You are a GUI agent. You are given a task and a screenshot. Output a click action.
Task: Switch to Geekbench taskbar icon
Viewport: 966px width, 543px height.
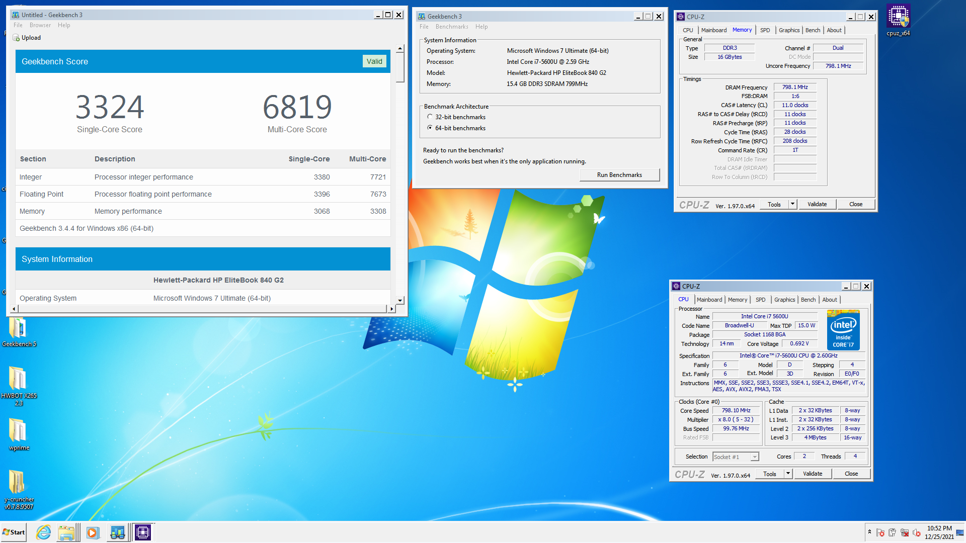pyautogui.click(x=118, y=532)
